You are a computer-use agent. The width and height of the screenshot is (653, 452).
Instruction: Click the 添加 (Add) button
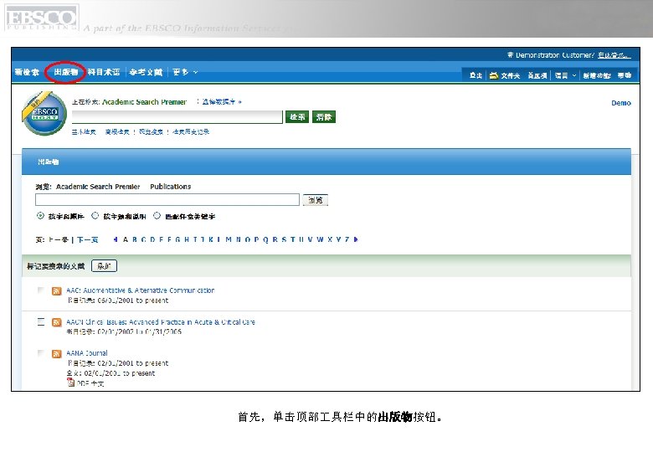pos(104,266)
